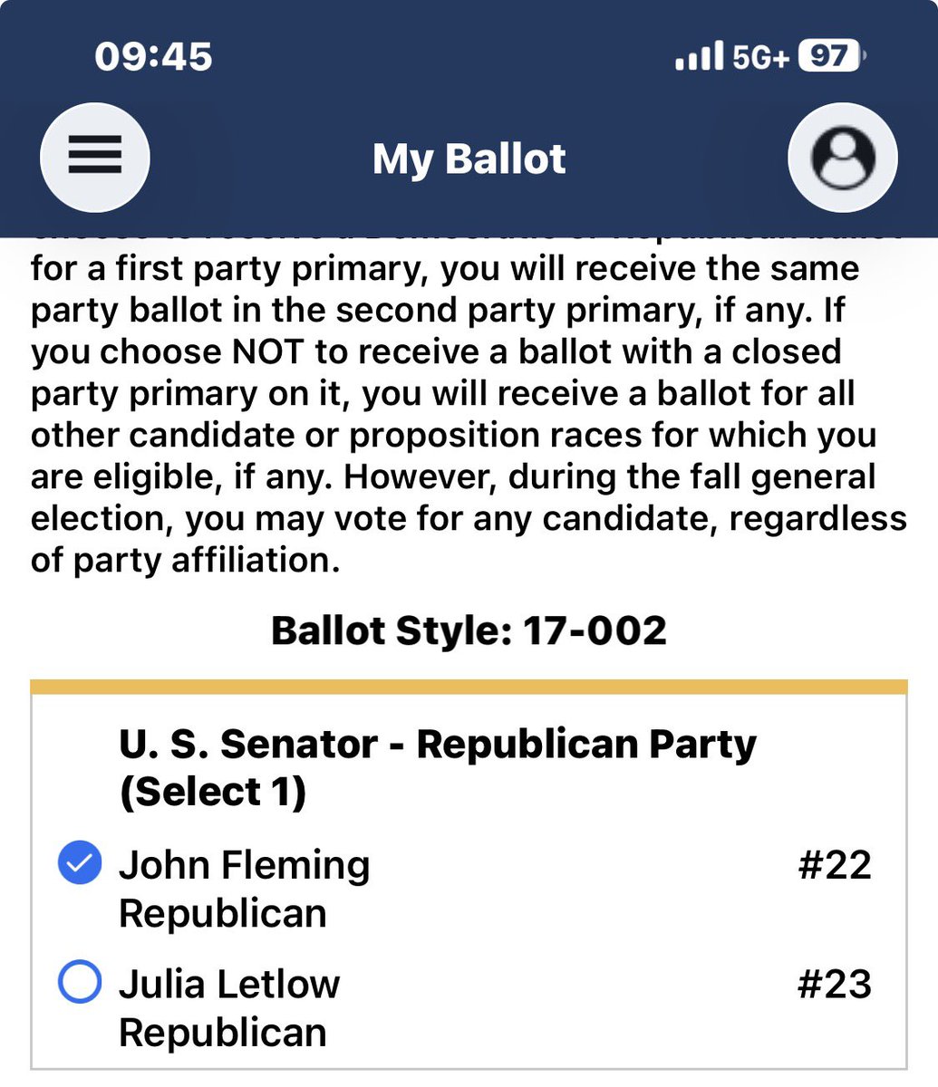The width and height of the screenshot is (938, 1087).
Task: Click the John Fleming candidate name
Action: pyautogui.click(x=245, y=865)
